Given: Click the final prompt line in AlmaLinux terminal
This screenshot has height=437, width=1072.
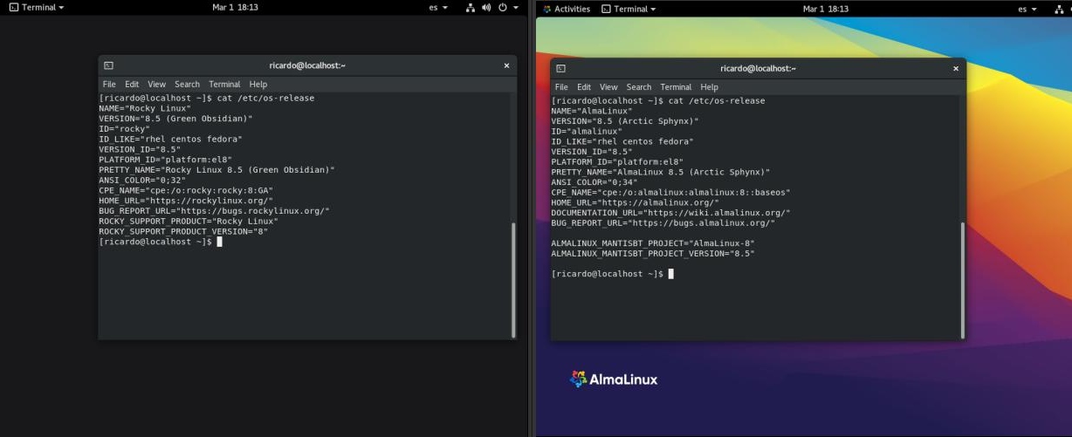Looking at the screenshot, I should (613, 274).
